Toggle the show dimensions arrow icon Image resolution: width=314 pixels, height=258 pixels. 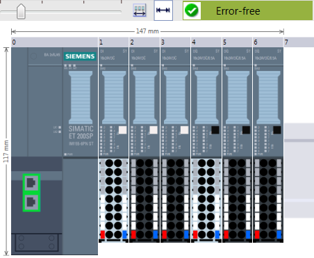tap(163, 10)
